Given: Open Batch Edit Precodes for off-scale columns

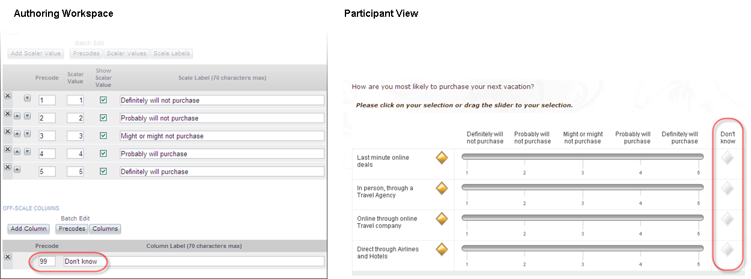Looking at the screenshot, I should click(x=72, y=229).
